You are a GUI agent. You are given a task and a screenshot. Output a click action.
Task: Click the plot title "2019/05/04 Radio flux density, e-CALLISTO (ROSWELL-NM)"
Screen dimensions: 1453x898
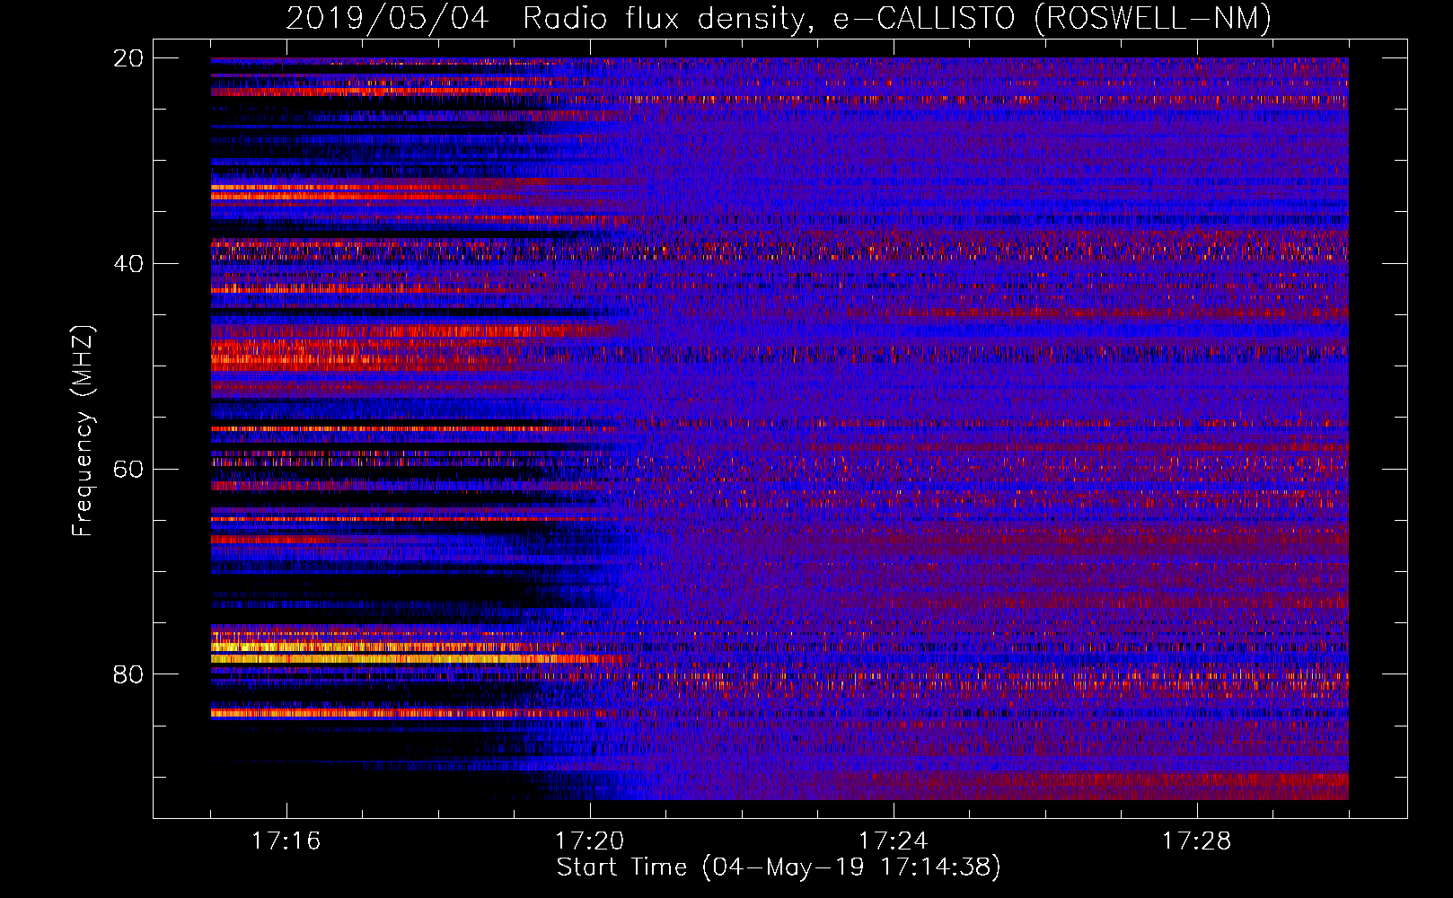[x=779, y=18]
